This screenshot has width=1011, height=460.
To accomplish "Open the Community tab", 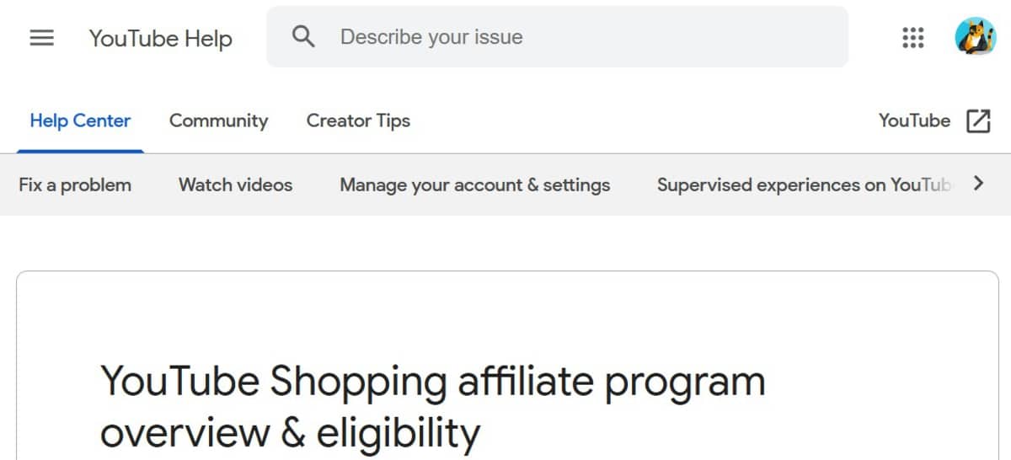I will click(x=218, y=120).
